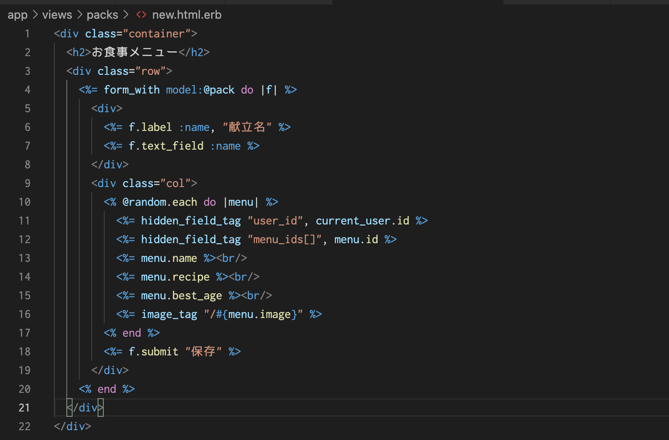Click line number 17 in the gutter

[24, 333]
